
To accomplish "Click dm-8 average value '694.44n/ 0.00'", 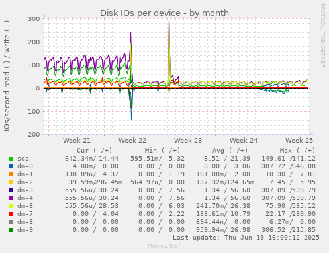I will (x=223, y=222).
